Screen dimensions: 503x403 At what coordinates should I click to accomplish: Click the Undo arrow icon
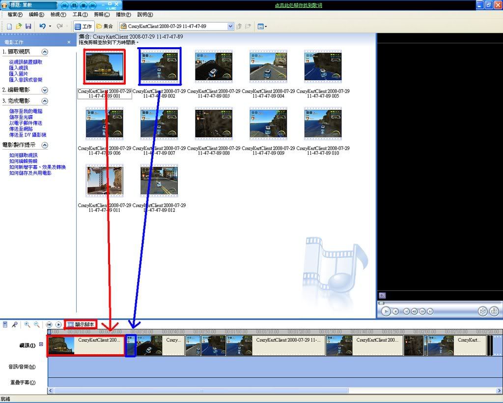[x=43, y=26]
